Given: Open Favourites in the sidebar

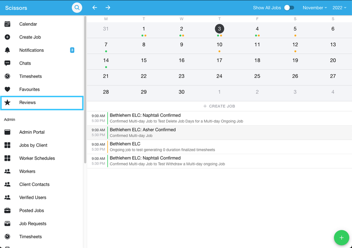Looking at the screenshot, I should coord(30,90).
